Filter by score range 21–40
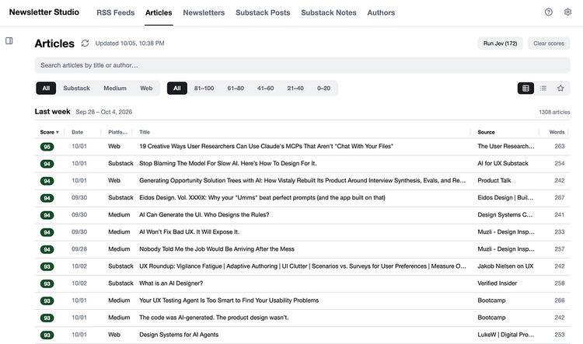The image size is (583, 344). [295, 88]
